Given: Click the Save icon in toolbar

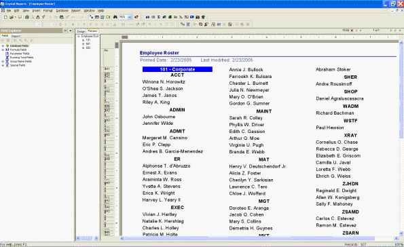Looking at the screenshot, I should tap(20, 17).
